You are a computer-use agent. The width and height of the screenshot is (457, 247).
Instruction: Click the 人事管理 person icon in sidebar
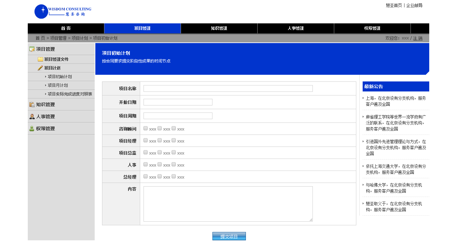(x=32, y=116)
